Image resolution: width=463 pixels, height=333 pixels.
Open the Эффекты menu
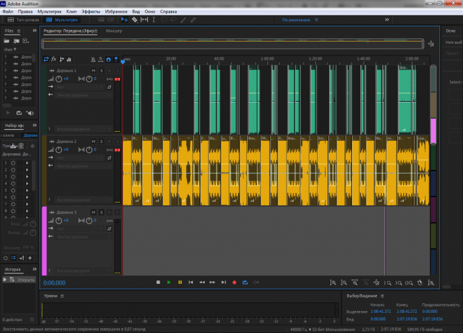point(91,12)
